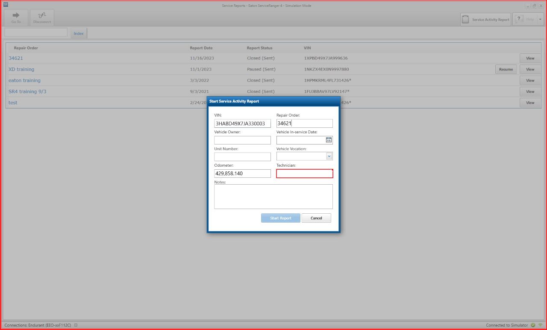Click inside the Notes text area

[273, 197]
